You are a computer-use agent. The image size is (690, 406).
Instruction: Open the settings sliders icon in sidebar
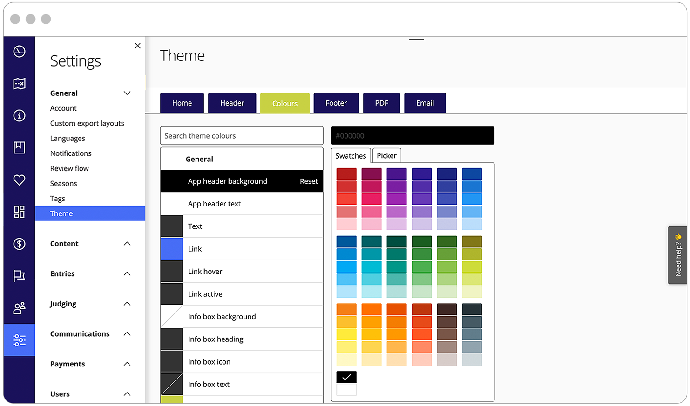click(x=19, y=340)
